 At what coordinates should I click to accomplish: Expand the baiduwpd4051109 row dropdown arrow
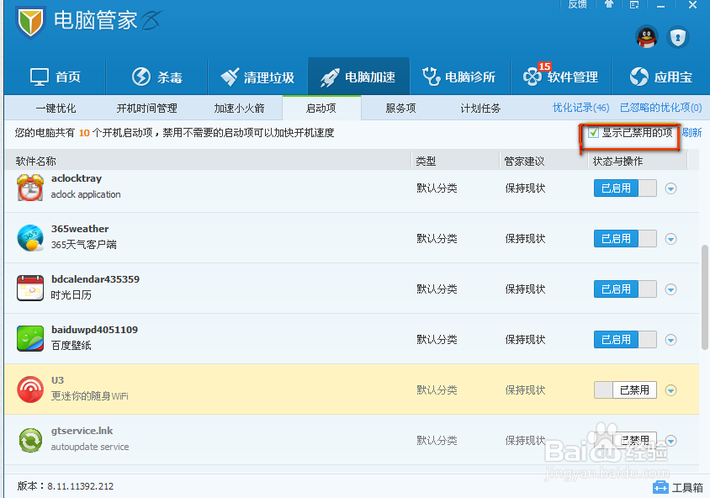[671, 340]
